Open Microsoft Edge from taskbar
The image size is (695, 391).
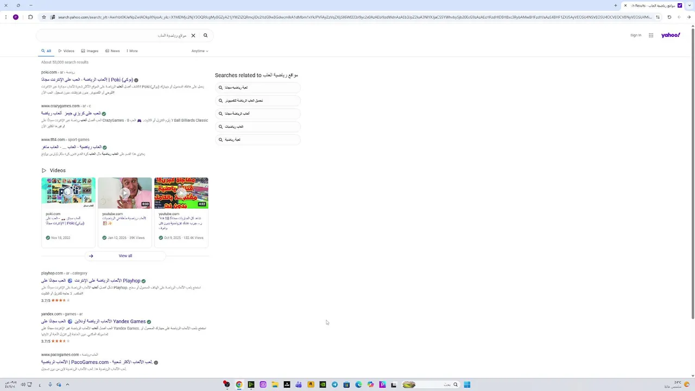click(x=358, y=384)
